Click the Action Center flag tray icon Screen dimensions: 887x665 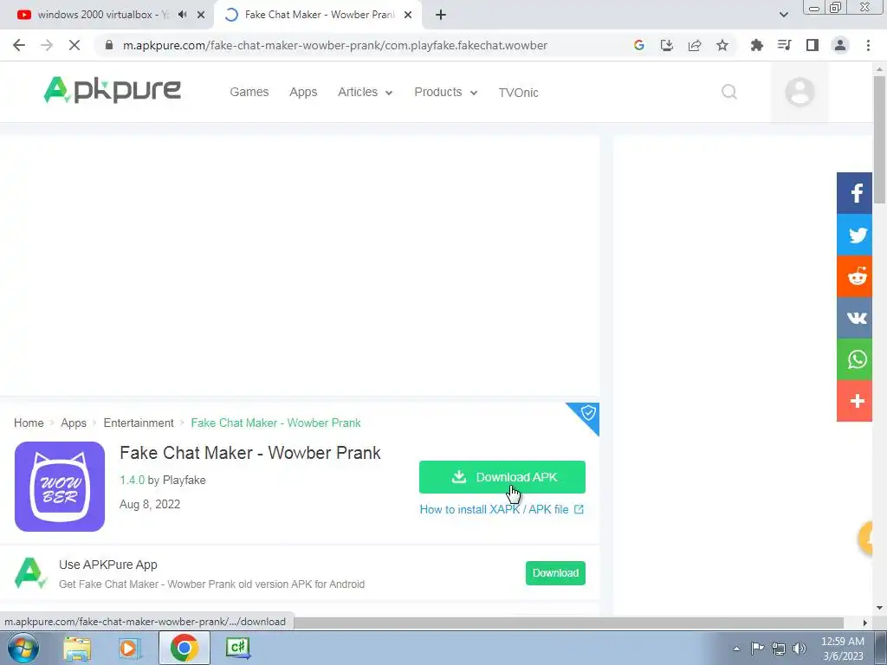[757, 648]
